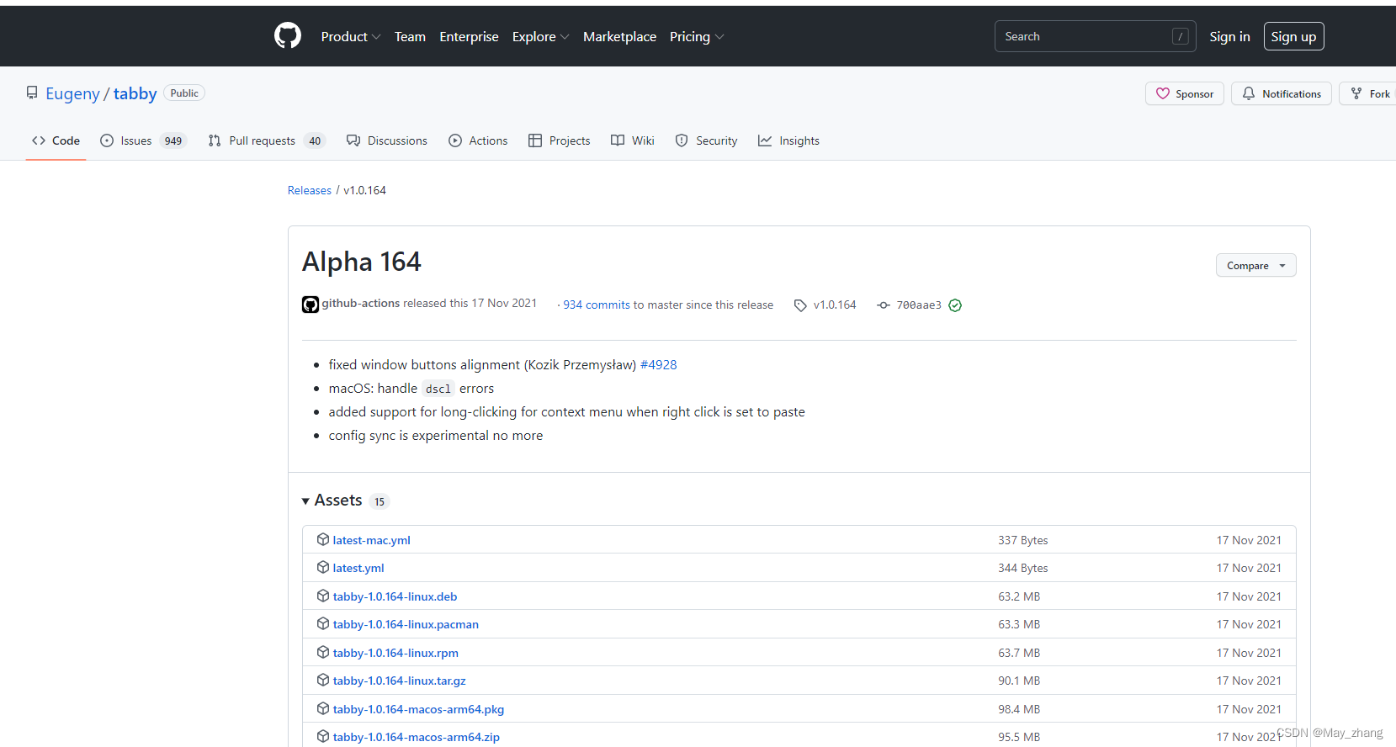
Task: Click the green verified check icon
Action: coord(955,305)
